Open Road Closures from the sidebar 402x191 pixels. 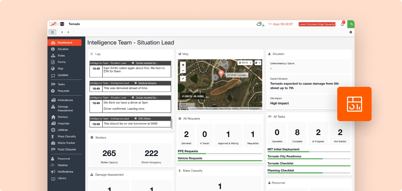[53, 149]
